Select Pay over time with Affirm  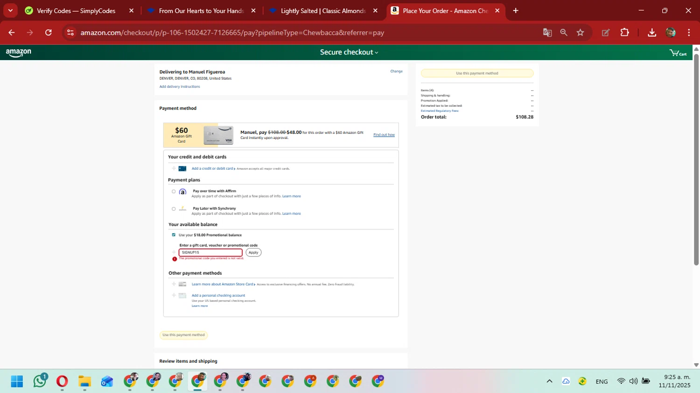pyautogui.click(x=174, y=192)
